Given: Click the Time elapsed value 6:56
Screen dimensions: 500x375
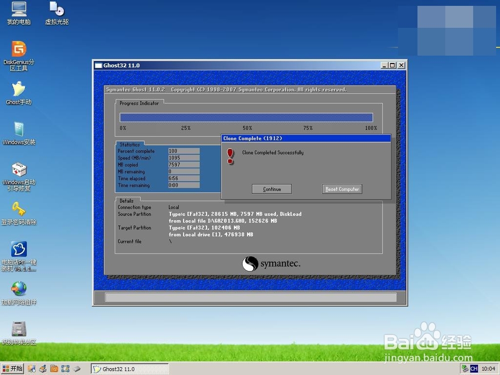Looking at the screenshot, I should (184, 178).
